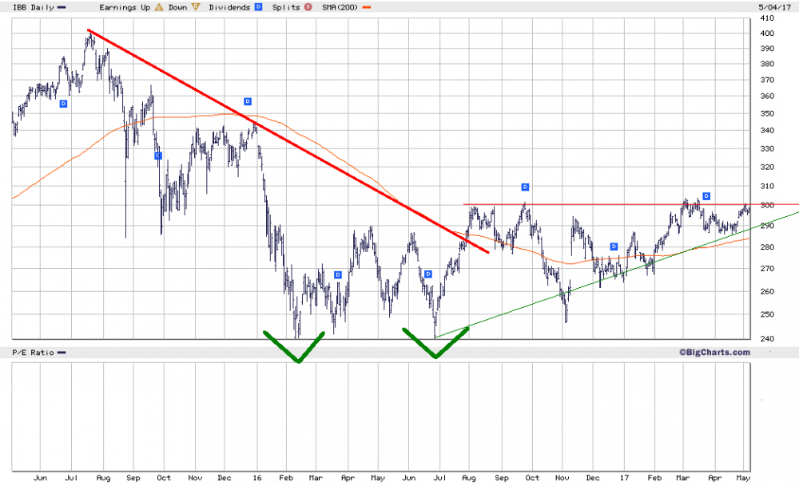This screenshot has width=799, height=485.
Task: Click the IBB Daily legend label
Action: 33,7
